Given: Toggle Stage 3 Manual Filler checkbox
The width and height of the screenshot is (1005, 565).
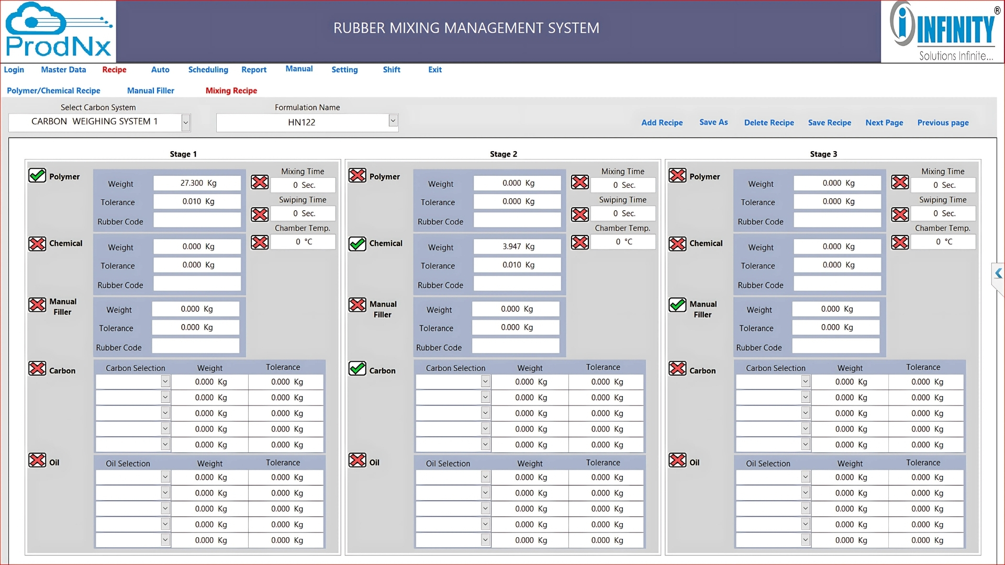Looking at the screenshot, I should [677, 304].
